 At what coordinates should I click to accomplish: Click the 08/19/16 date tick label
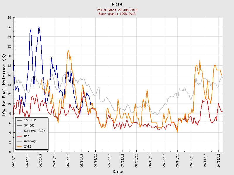click(150, 160)
